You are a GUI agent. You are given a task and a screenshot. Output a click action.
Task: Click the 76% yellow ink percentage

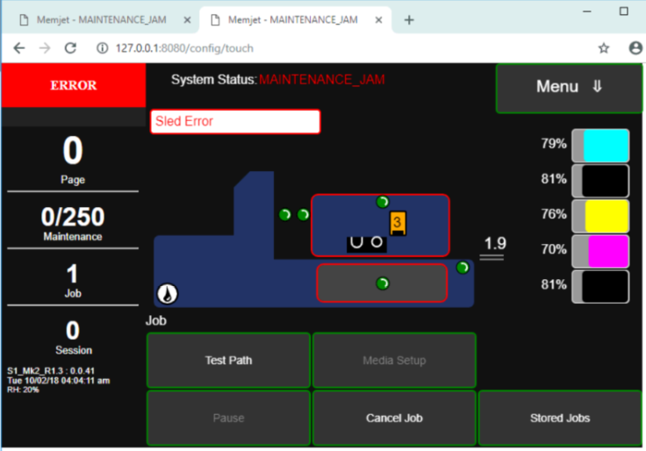coord(554,214)
